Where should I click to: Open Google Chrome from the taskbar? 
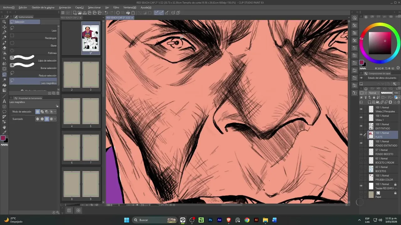click(247, 220)
